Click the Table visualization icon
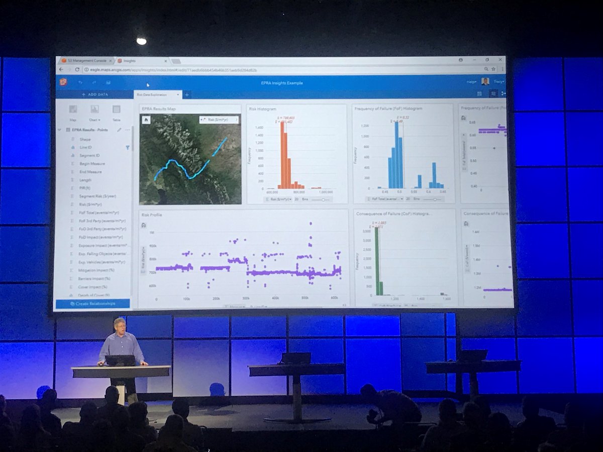The width and height of the screenshot is (603, 452). (x=116, y=109)
